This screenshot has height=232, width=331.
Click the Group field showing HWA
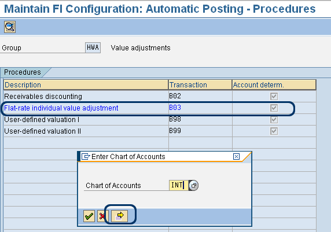pyautogui.click(x=93, y=47)
